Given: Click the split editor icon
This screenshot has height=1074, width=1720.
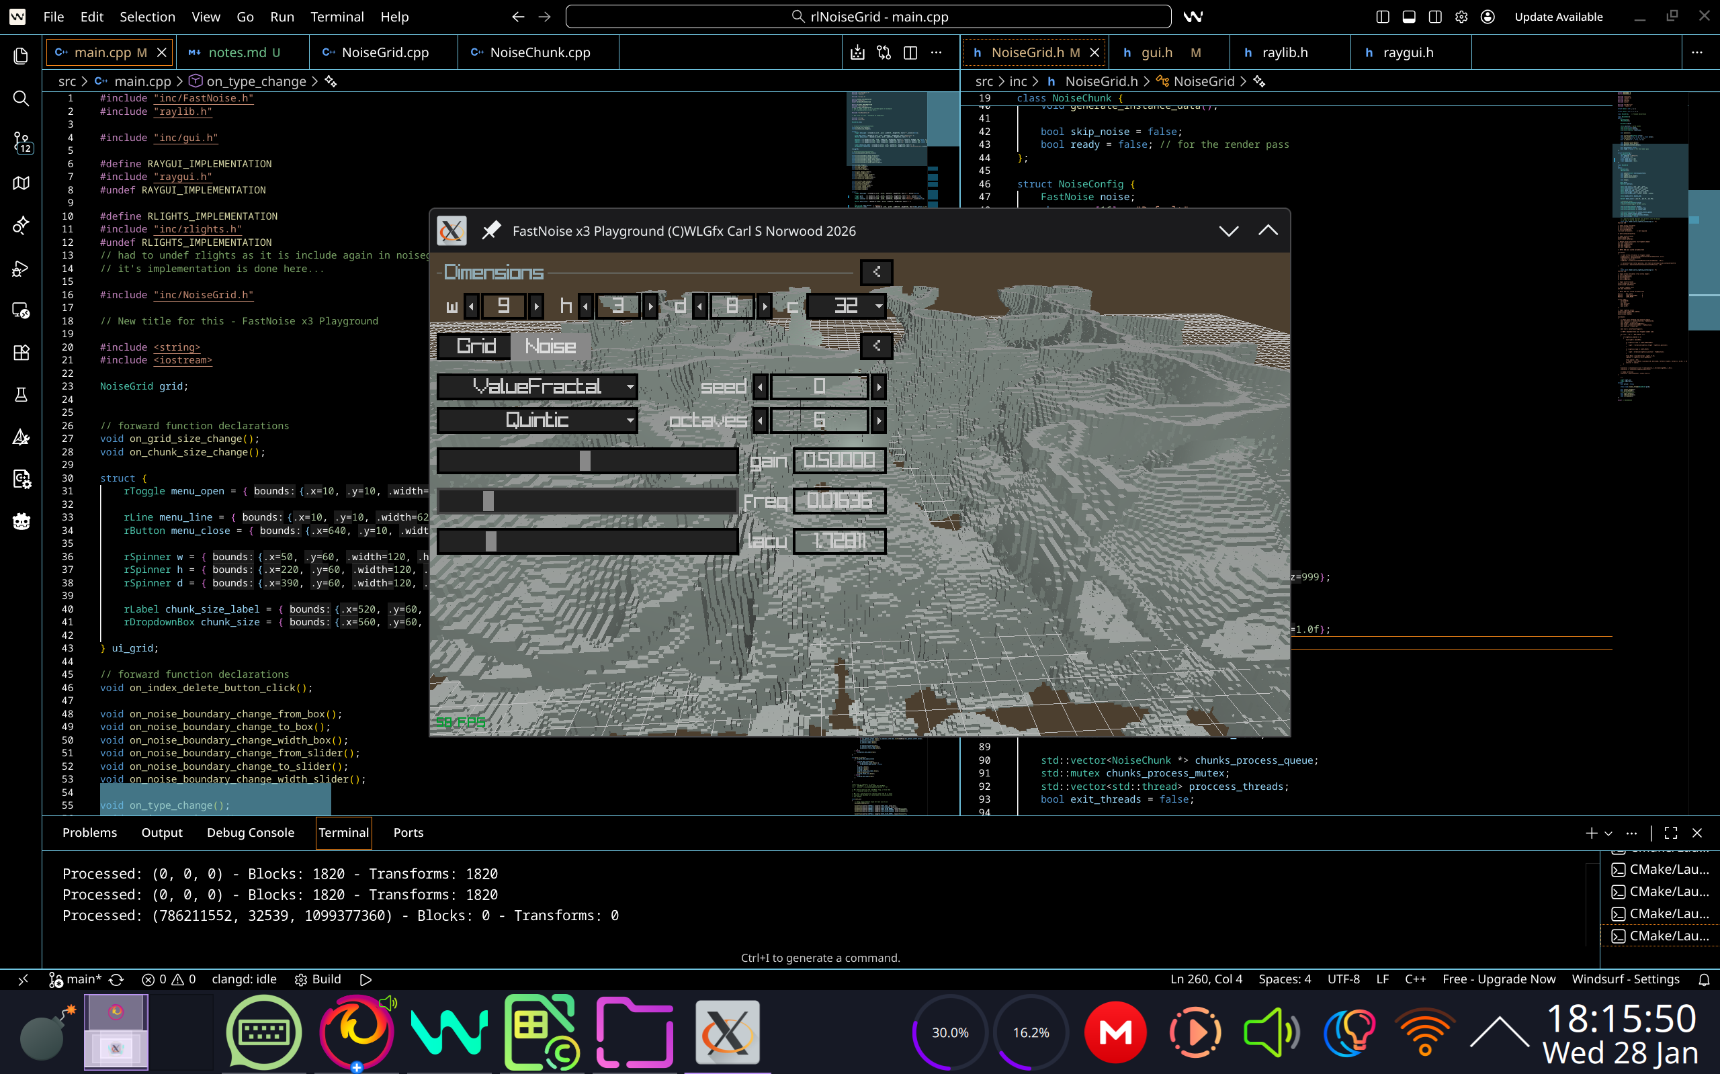Looking at the screenshot, I should click(x=910, y=52).
